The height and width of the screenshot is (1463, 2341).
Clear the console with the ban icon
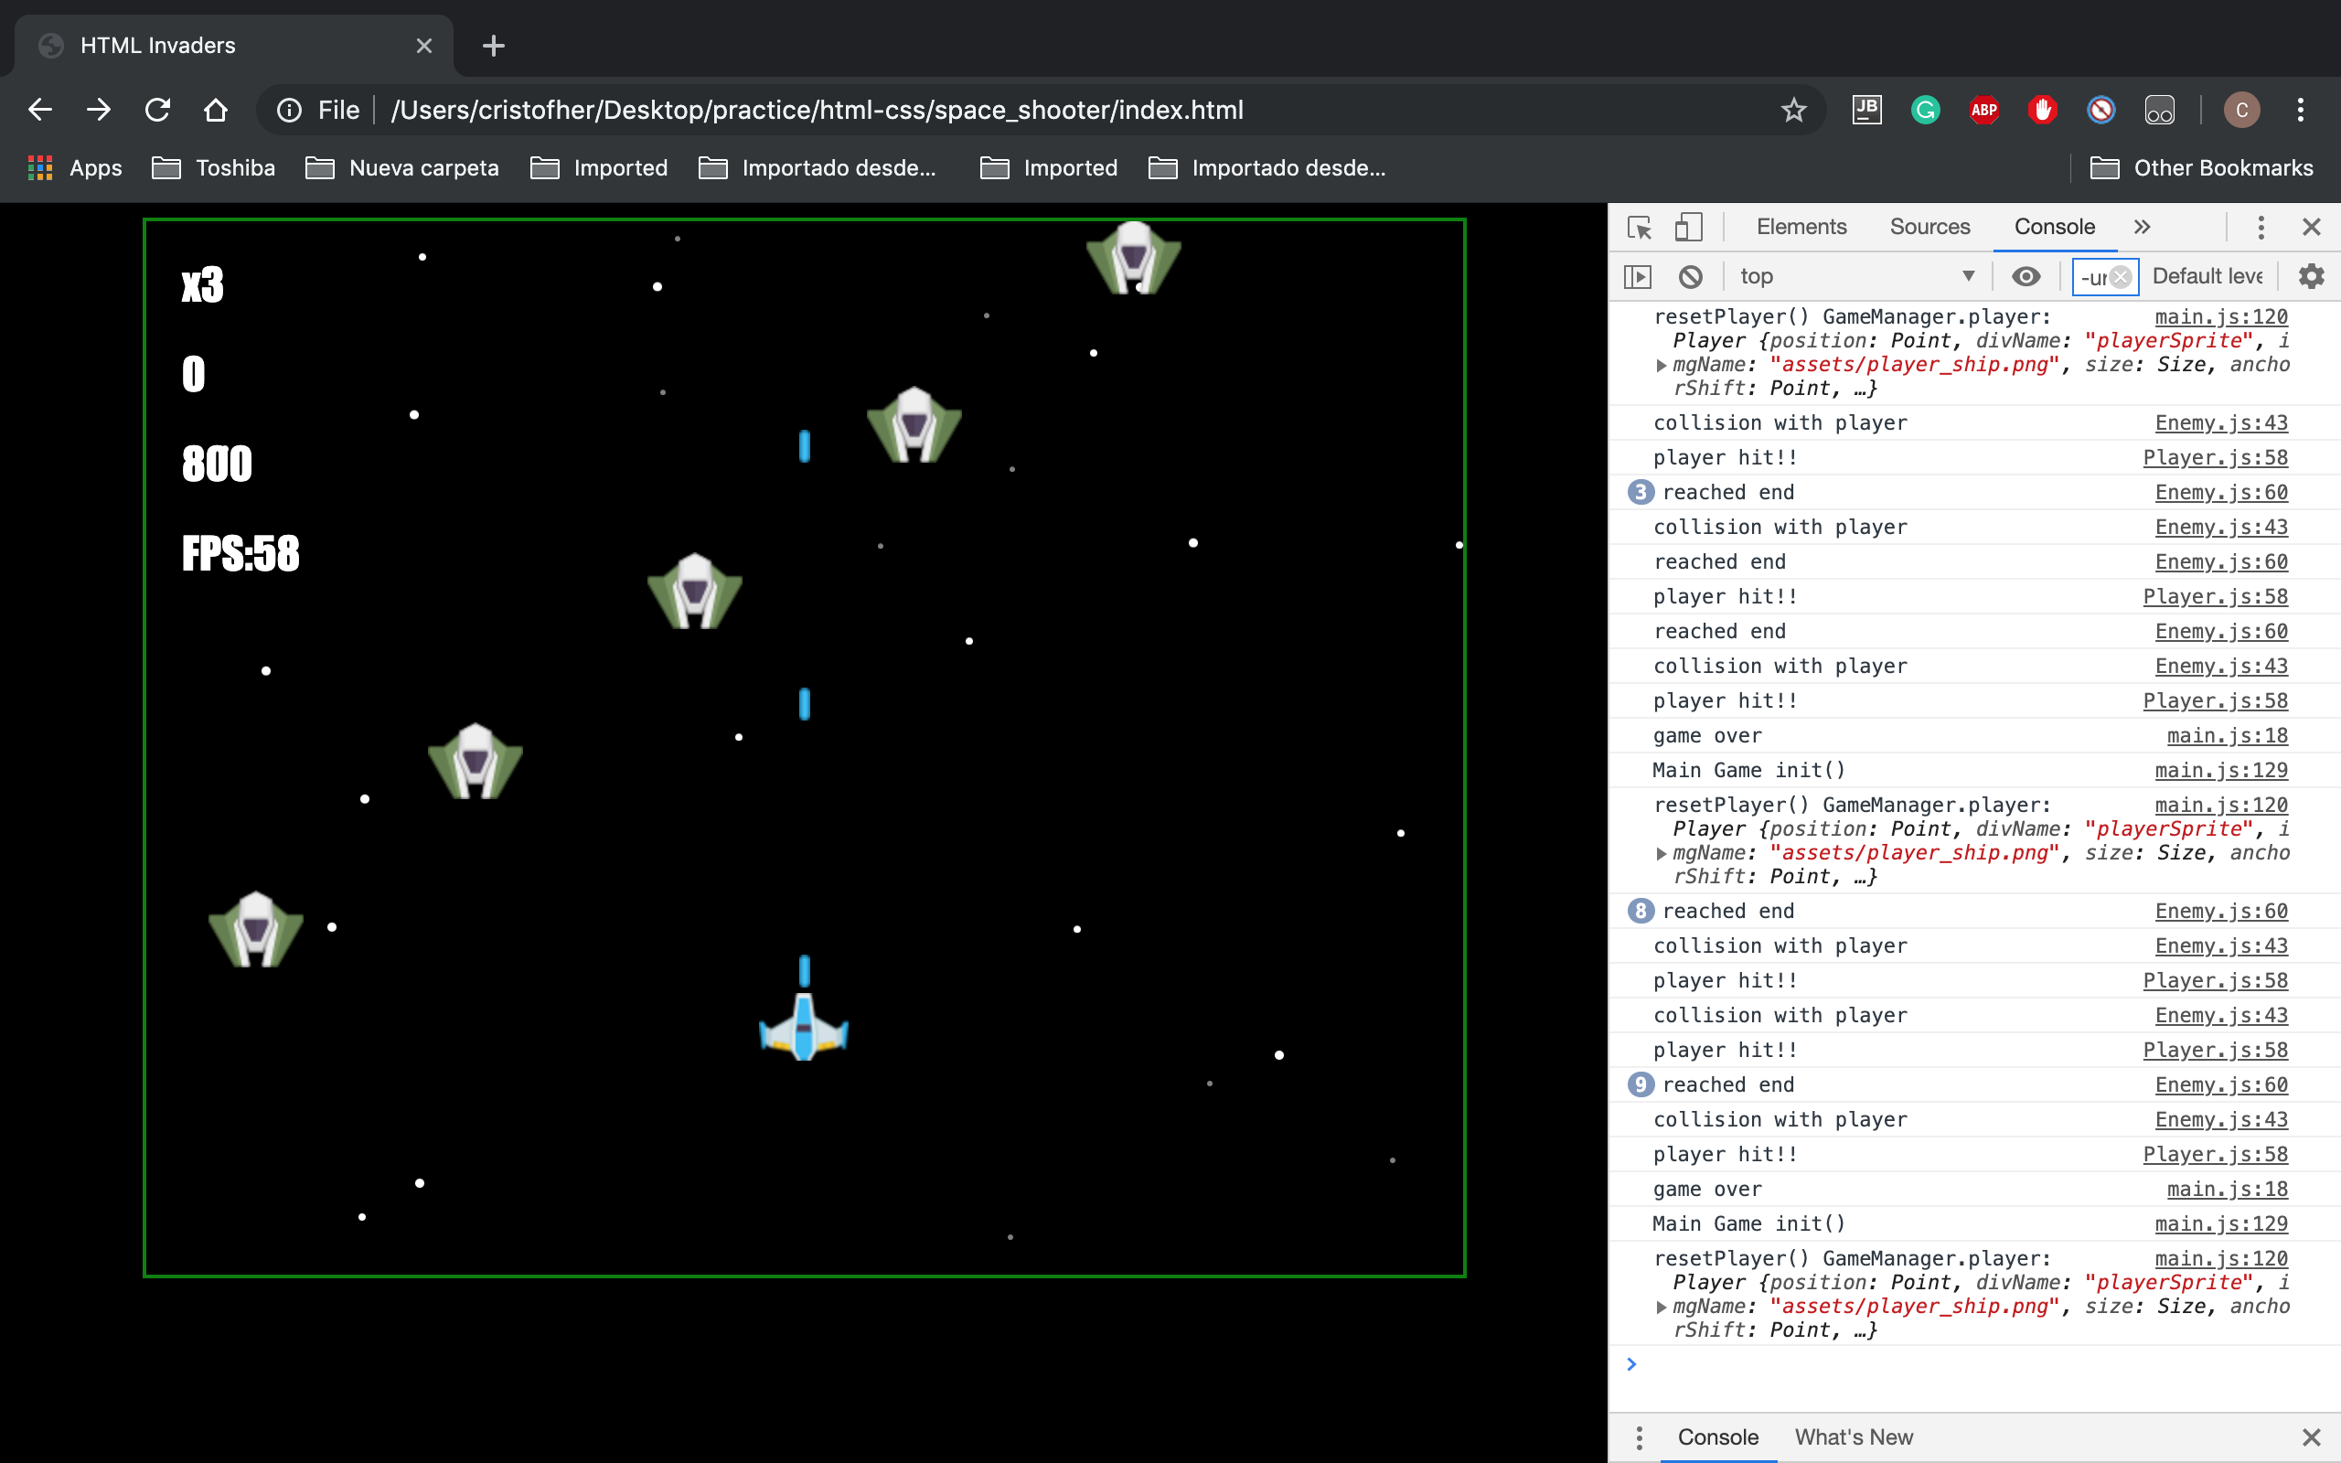(1690, 277)
